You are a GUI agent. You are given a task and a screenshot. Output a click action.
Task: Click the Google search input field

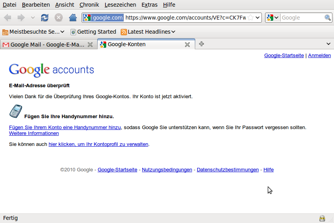pos(302,18)
